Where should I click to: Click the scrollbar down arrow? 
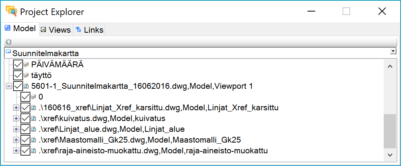(390, 154)
